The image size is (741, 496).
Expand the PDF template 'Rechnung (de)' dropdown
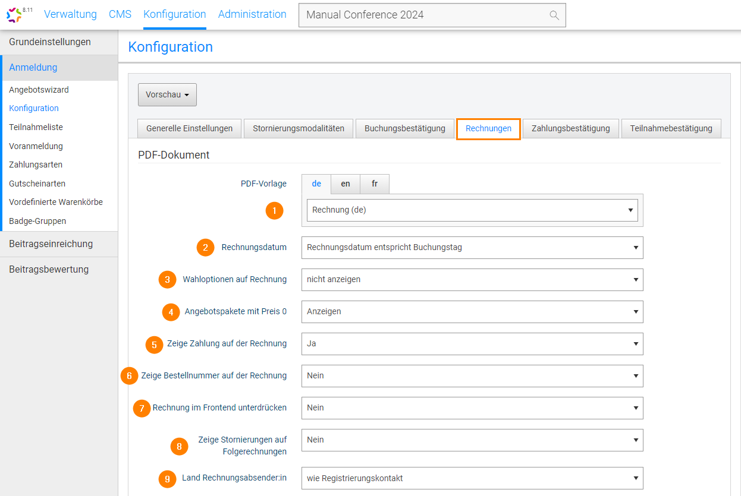coord(472,210)
